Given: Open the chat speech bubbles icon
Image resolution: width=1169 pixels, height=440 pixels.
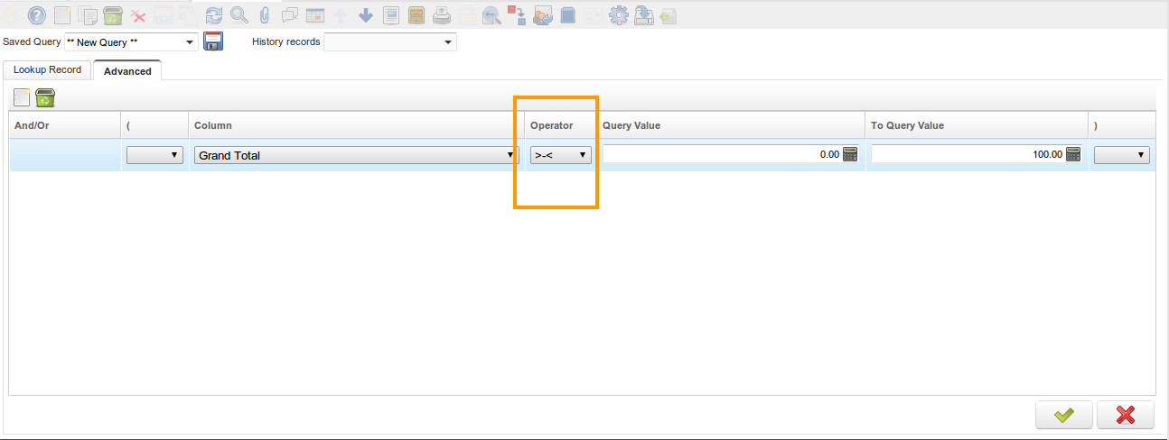Looking at the screenshot, I should pos(290,15).
